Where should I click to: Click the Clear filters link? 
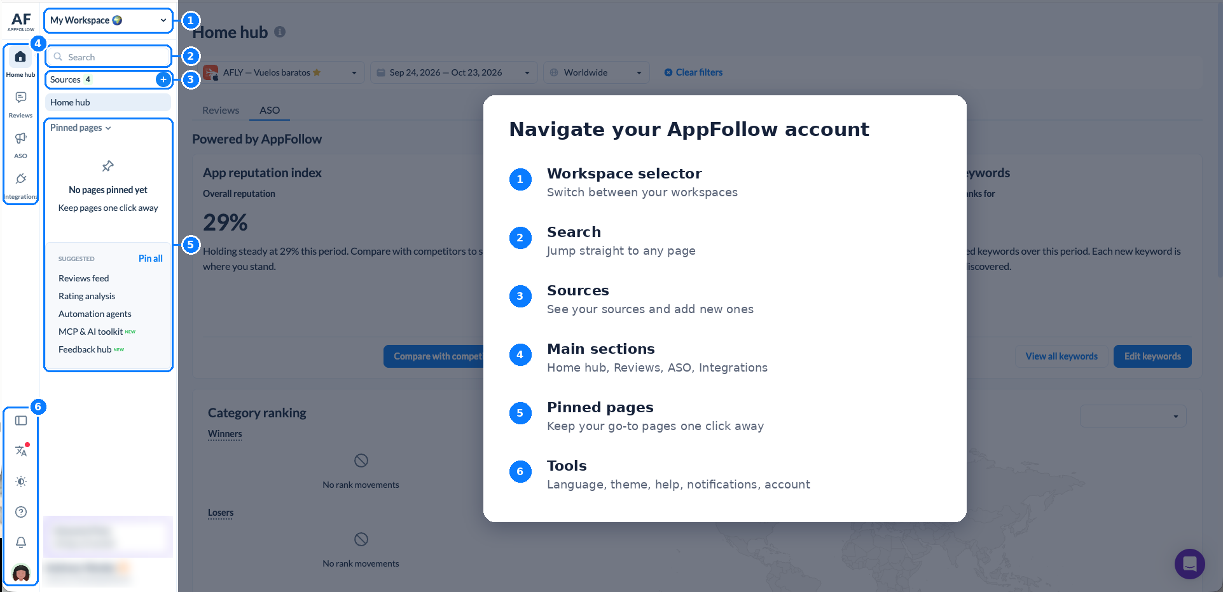pos(693,72)
